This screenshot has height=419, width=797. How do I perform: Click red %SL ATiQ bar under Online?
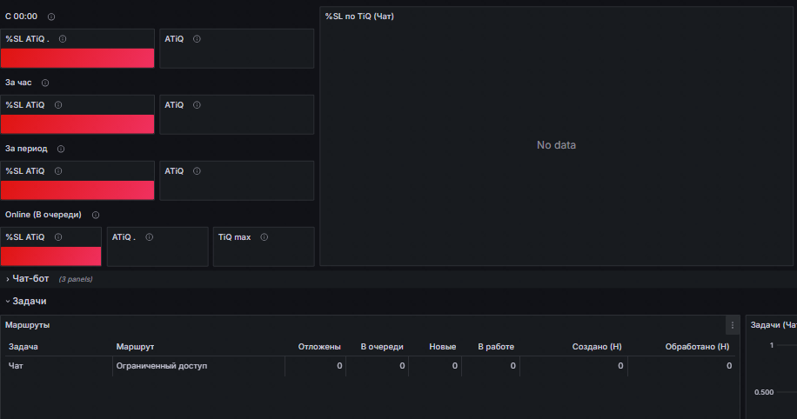pos(50,256)
